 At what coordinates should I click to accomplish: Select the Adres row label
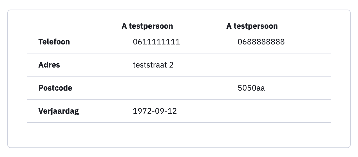point(49,65)
